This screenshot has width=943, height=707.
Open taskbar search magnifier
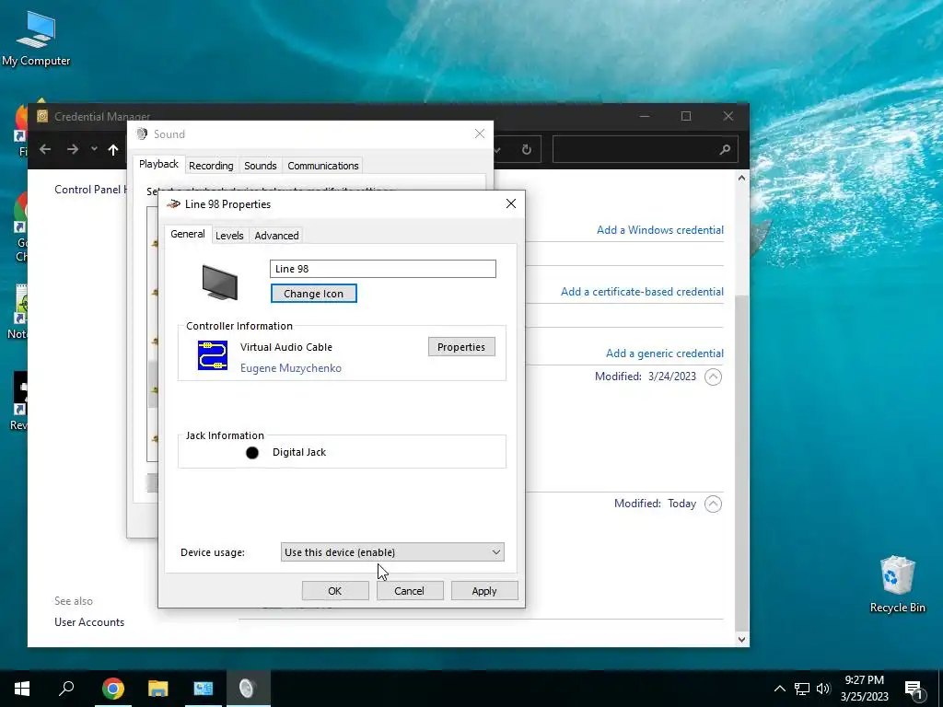[x=66, y=689]
